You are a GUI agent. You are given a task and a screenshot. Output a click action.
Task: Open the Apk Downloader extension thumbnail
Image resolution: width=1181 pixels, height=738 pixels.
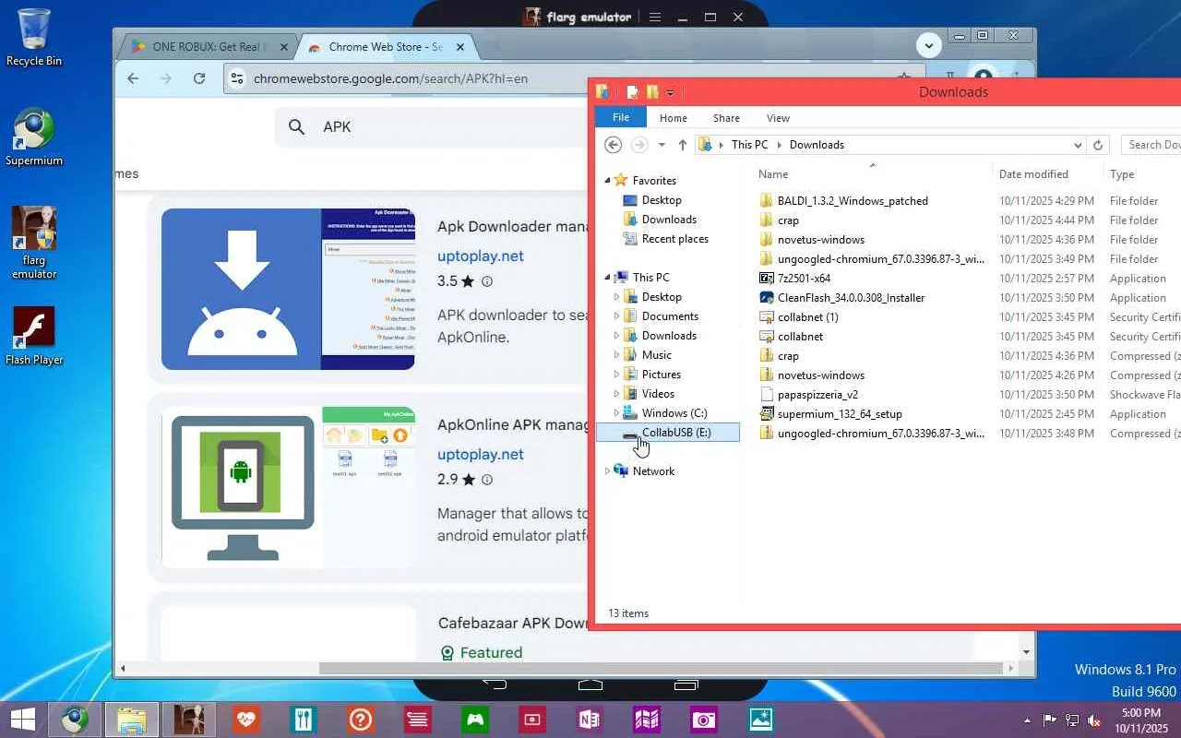(288, 289)
